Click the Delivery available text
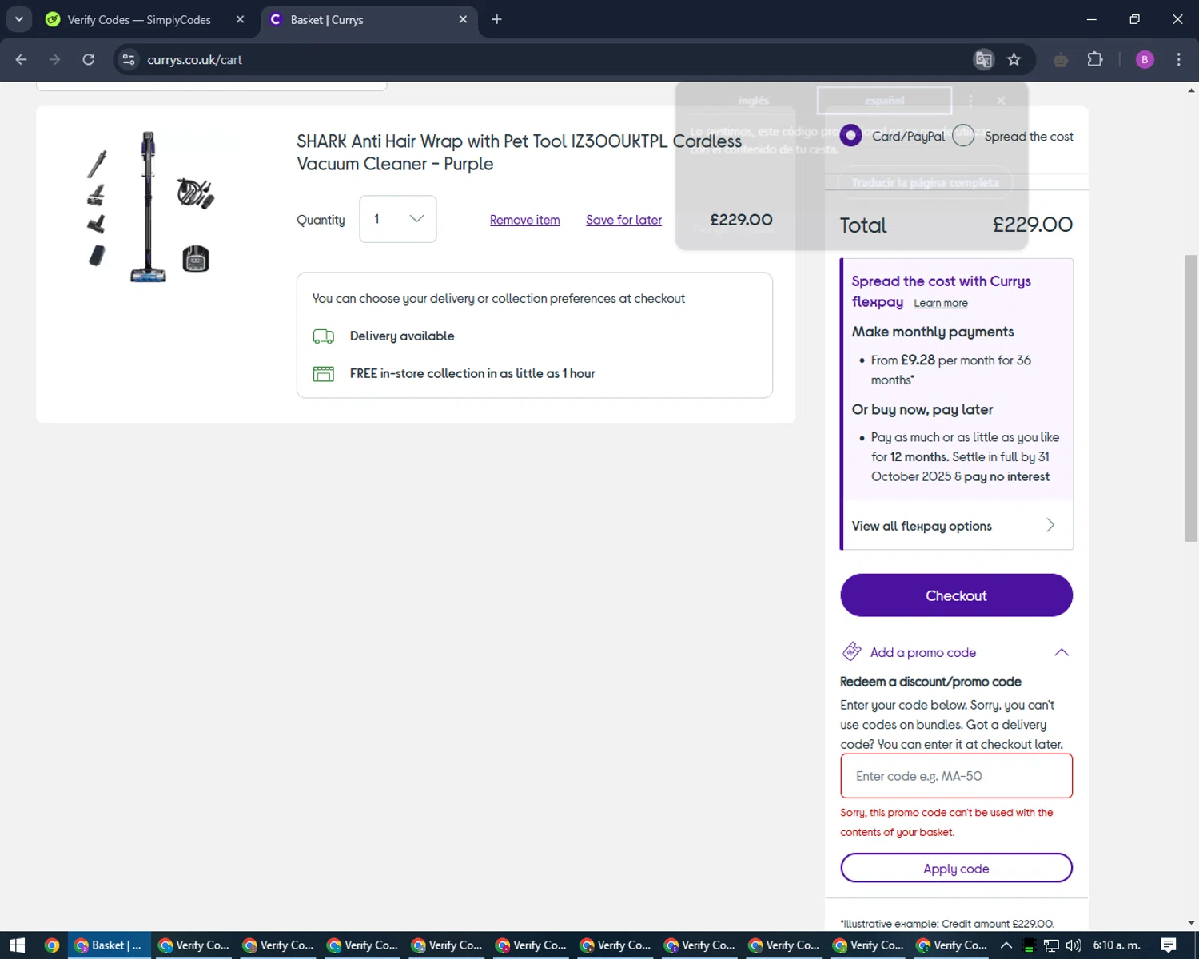Screen dimensions: 1199x959 tap(402, 336)
